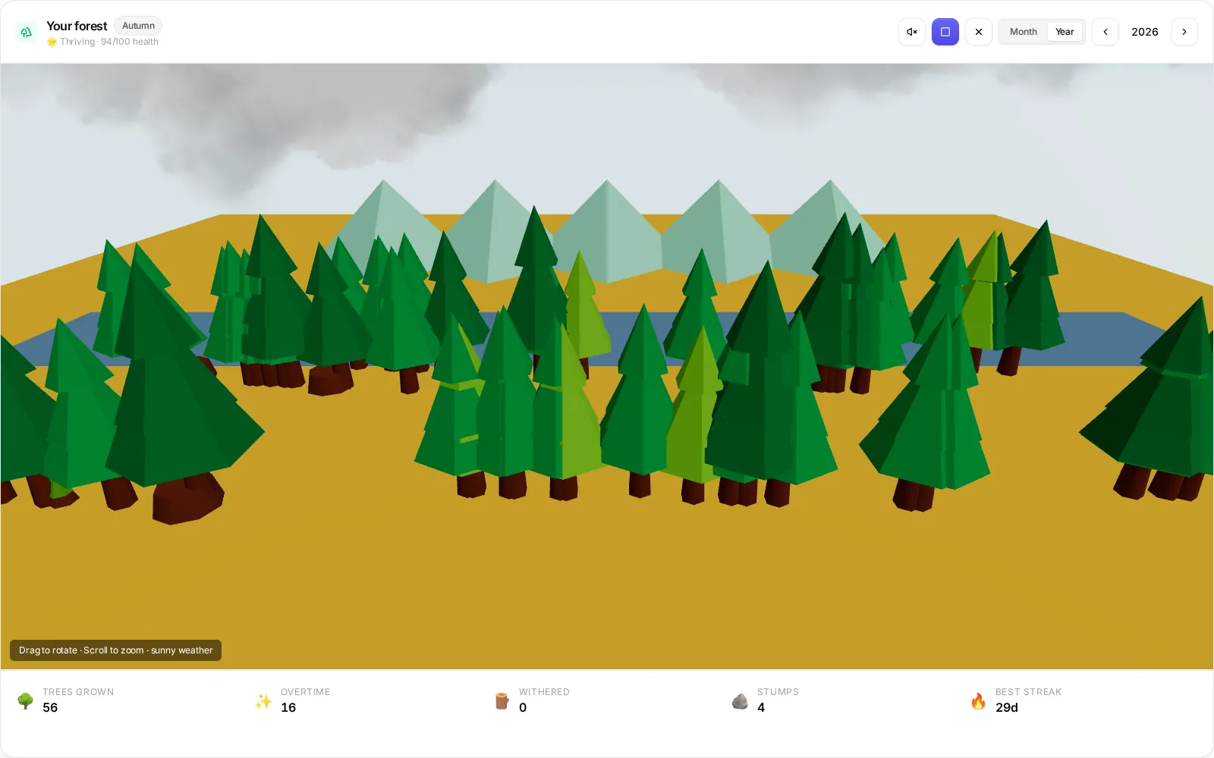Click the Stumps value 4
This screenshot has width=1214, height=758.
coord(761,707)
